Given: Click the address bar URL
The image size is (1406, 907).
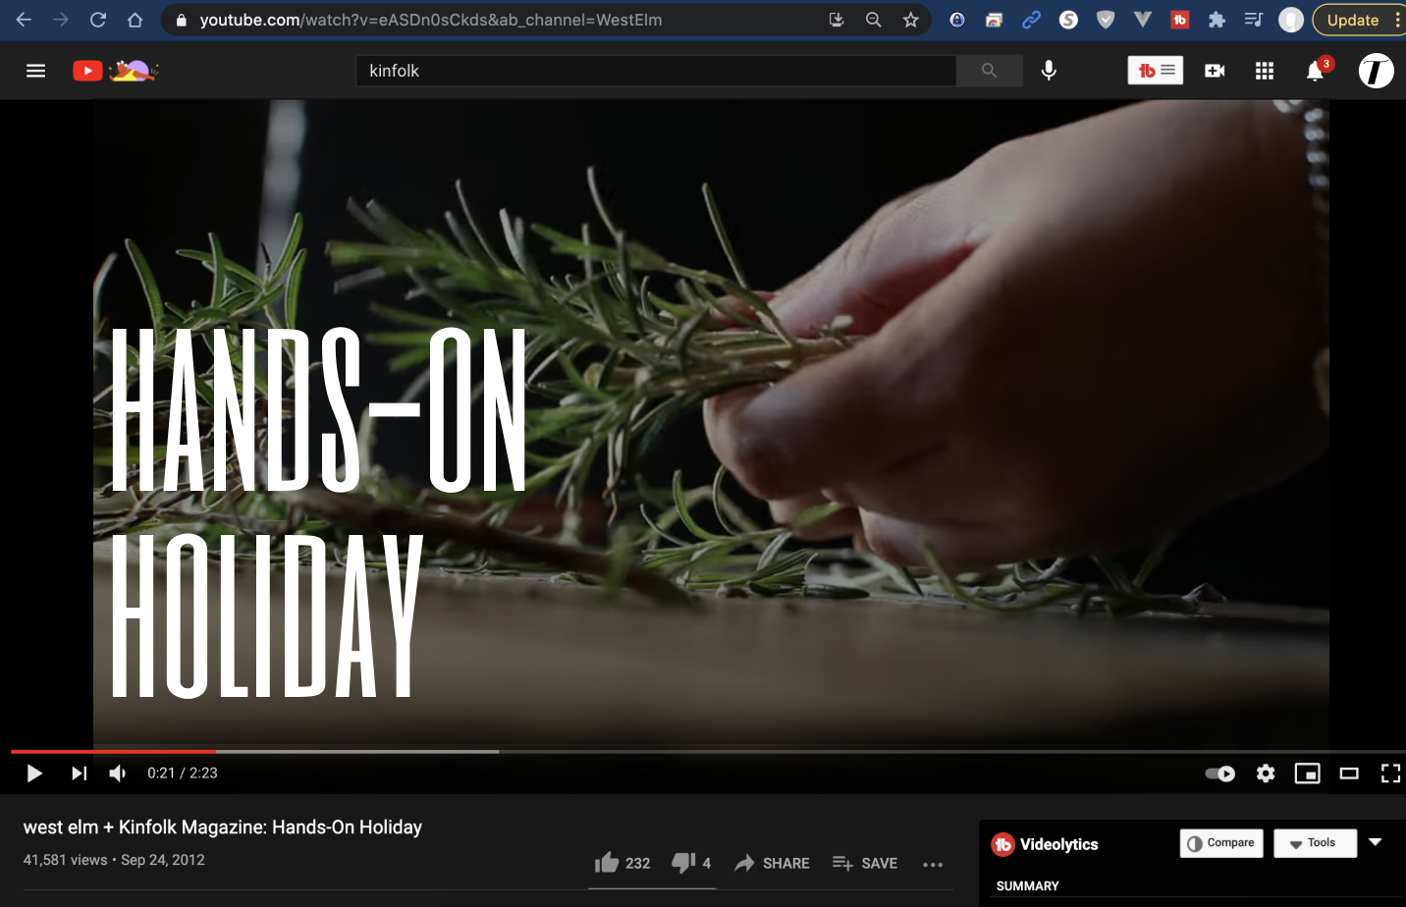Looking at the screenshot, I should (x=431, y=20).
